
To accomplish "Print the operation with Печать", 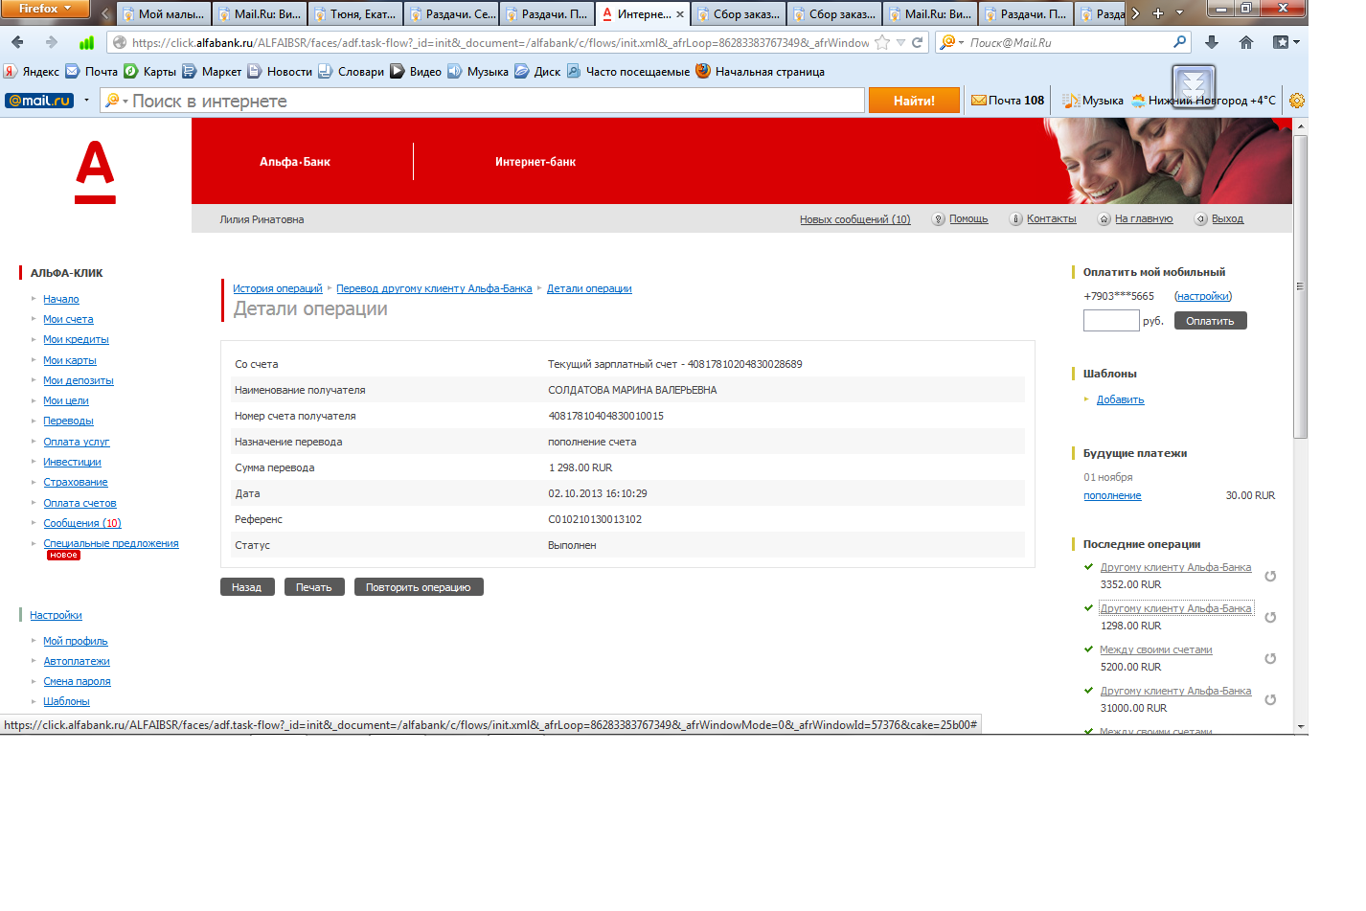I will (x=313, y=587).
